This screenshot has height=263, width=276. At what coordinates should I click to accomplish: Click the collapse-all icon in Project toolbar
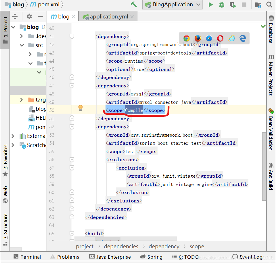[x=15, y=16]
